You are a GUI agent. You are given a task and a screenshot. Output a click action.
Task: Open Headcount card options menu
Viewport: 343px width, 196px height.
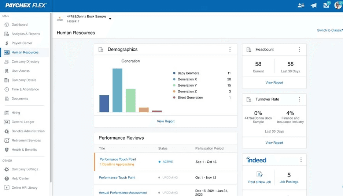tap(299, 50)
